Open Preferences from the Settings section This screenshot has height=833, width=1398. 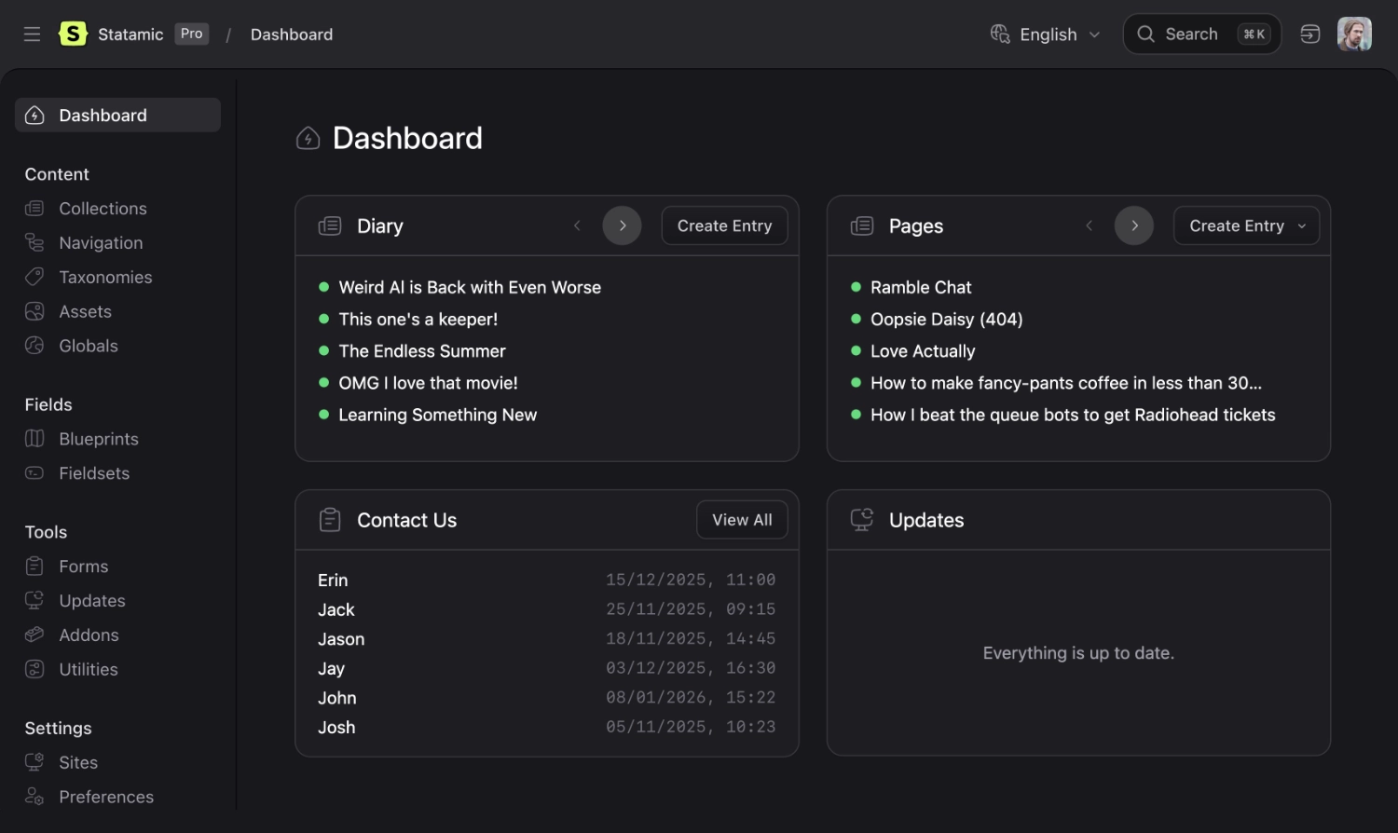pos(106,797)
